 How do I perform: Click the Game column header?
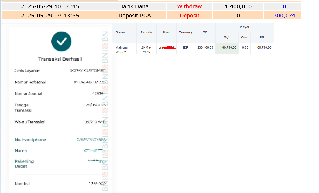point(120,32)
